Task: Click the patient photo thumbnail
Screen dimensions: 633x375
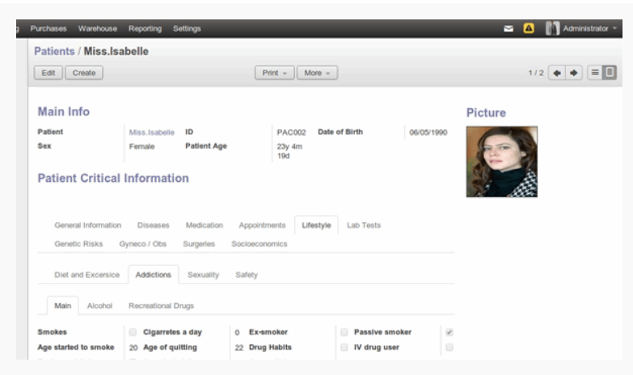Action: pyautogui.click(x=502, y=162)
